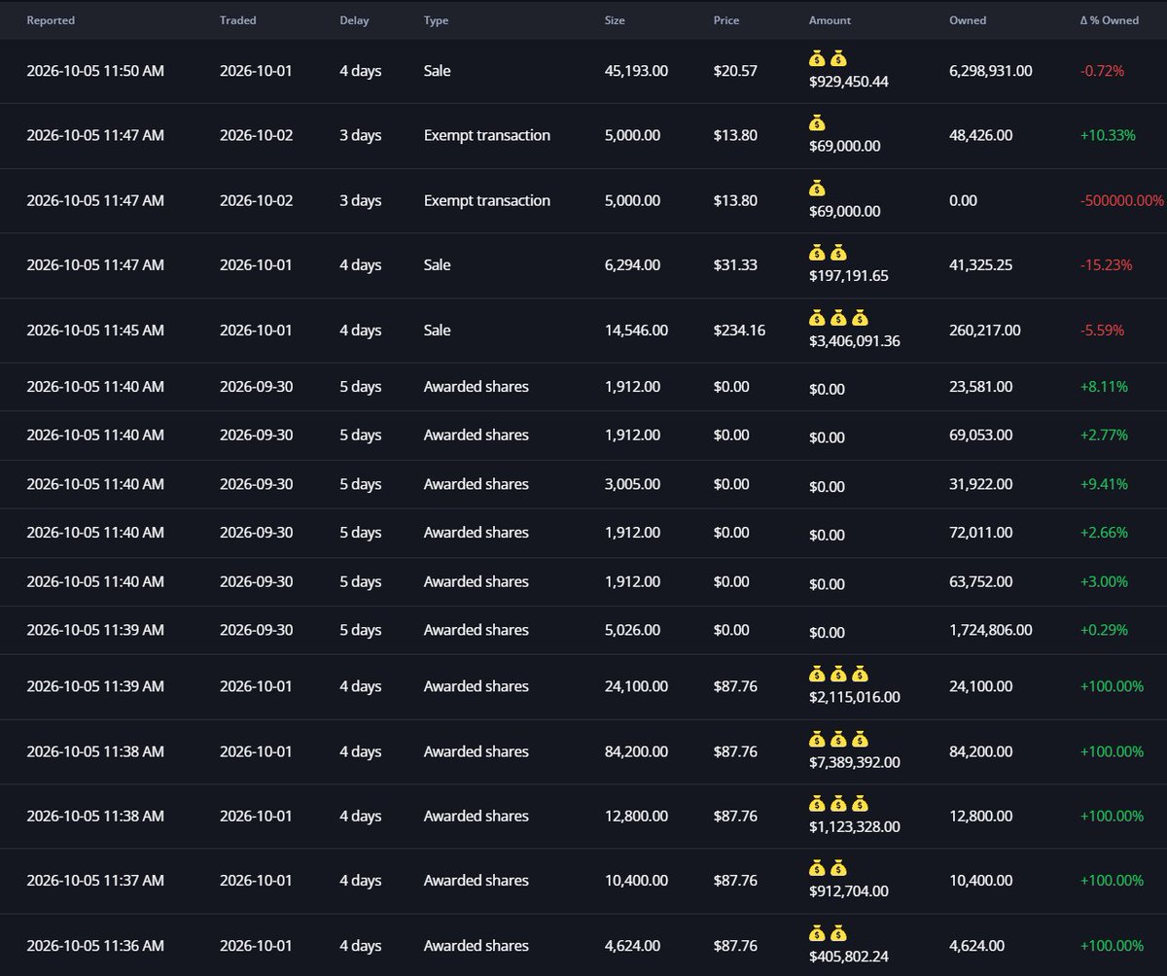Click the -500000.00% ownership change
The height and width of the screenshot is (976, 1167).
click(1122, 201)
